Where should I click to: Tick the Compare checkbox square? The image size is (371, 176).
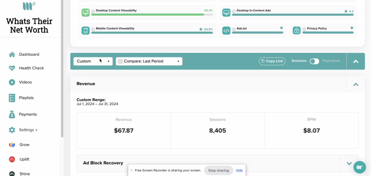(x=120, y=61)
